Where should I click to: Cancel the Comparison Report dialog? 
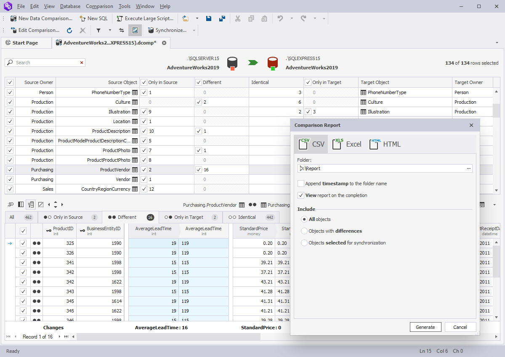(x=460, y=327)
